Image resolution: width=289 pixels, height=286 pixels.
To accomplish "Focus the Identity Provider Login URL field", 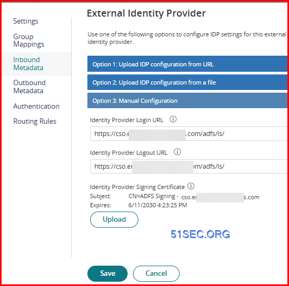I will click(x=189, y=133).
